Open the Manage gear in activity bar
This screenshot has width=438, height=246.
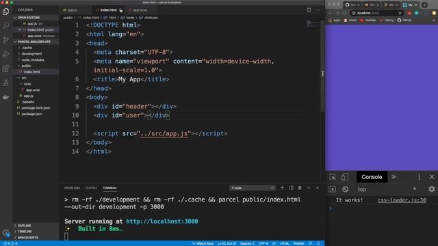point(6,233)
